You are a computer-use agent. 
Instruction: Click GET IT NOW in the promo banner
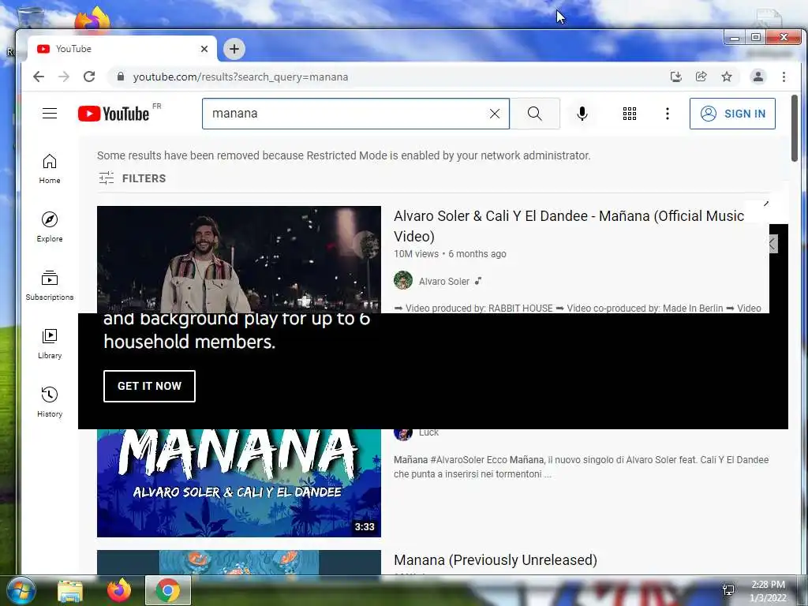149,386
